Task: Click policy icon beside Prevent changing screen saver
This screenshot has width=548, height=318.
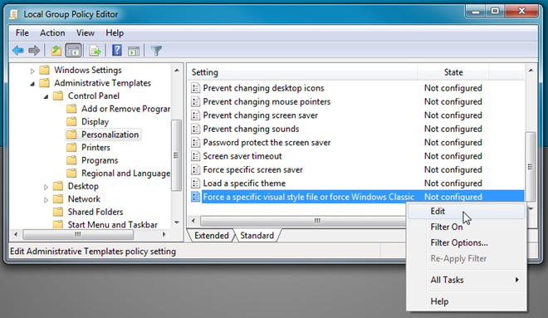Action: pyautogui.click(x=195, y=115)
